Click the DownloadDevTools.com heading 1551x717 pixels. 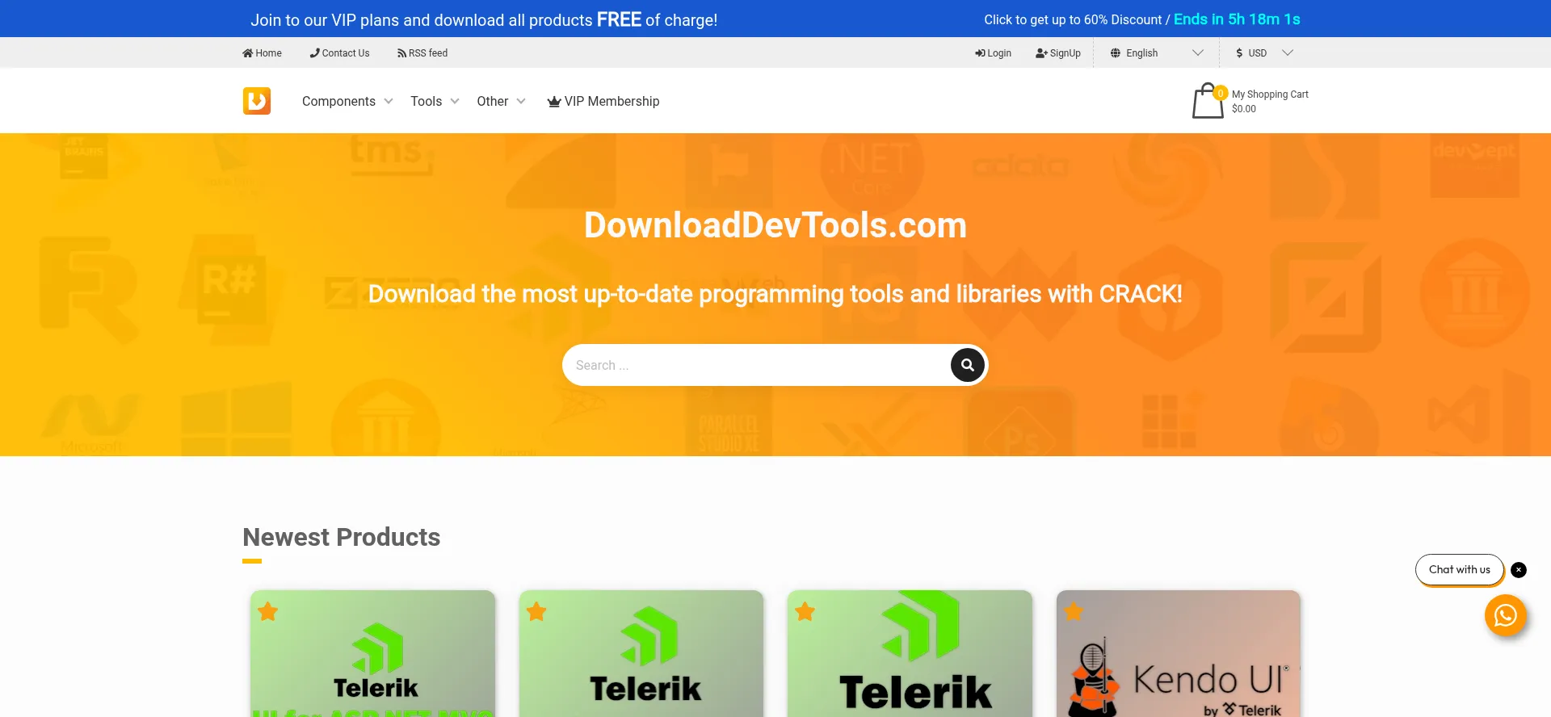click(x=775, y=225)
